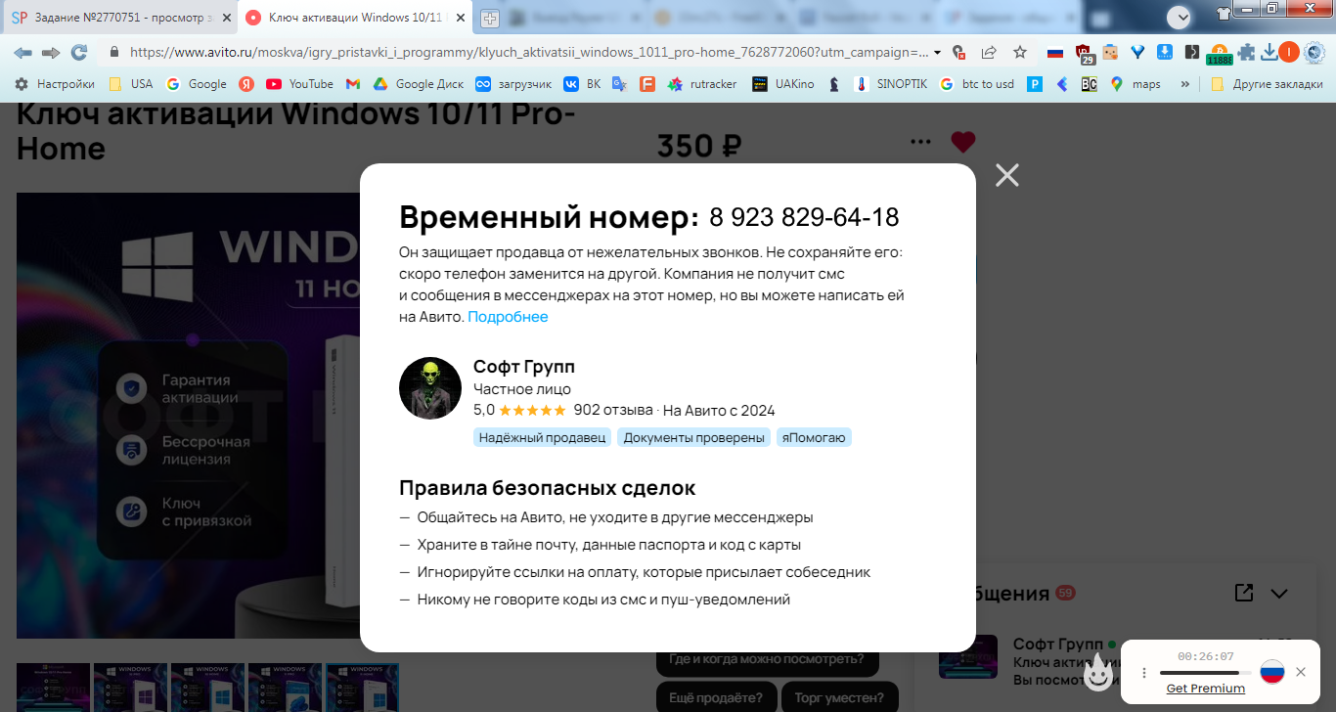Collapse the messages panel chevron

tap(1279, 593)
